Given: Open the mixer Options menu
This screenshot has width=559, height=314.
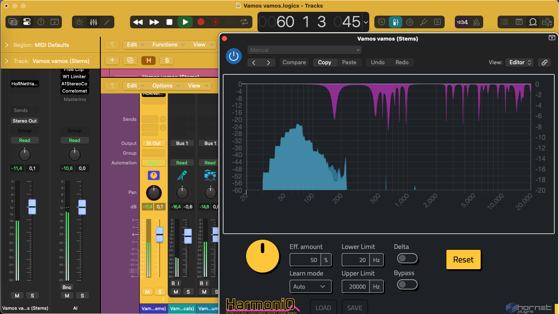Looking at the screenshot, I should [x=163, y=85].
